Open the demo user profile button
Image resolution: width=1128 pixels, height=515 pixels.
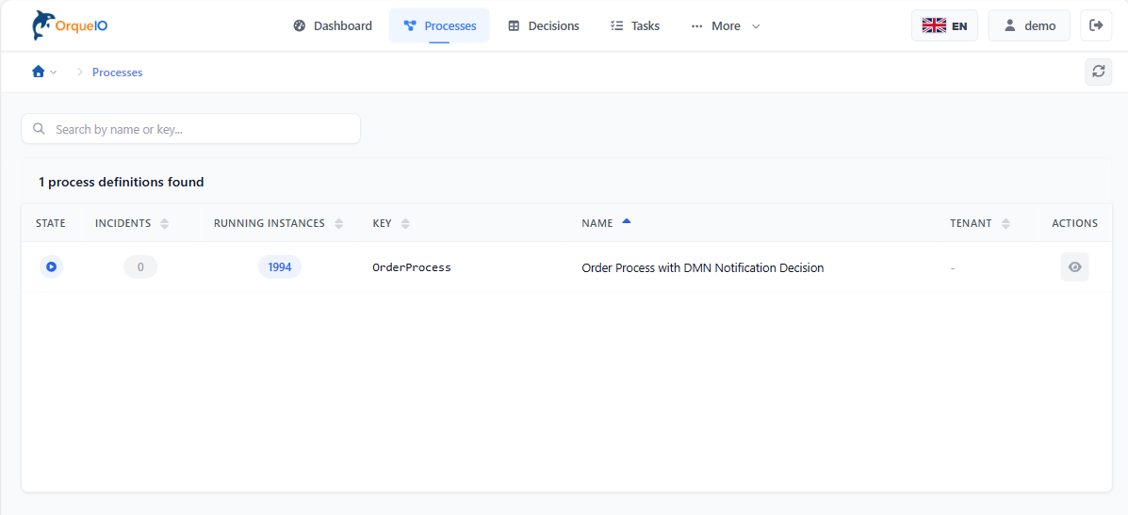pyautogui.click(x=1028, y=25)
